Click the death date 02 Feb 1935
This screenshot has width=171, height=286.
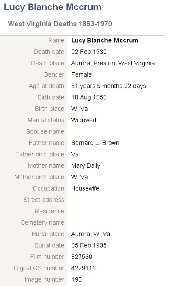click(89, 52)
